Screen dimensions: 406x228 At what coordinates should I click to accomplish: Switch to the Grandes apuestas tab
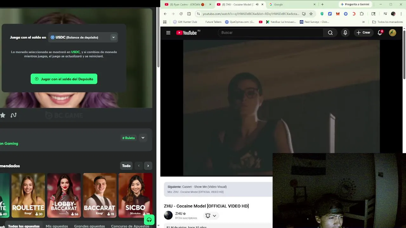click(x=89, y=226)
